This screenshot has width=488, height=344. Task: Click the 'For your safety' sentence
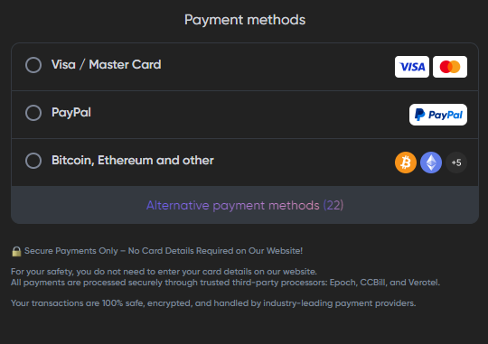point(164,272)
